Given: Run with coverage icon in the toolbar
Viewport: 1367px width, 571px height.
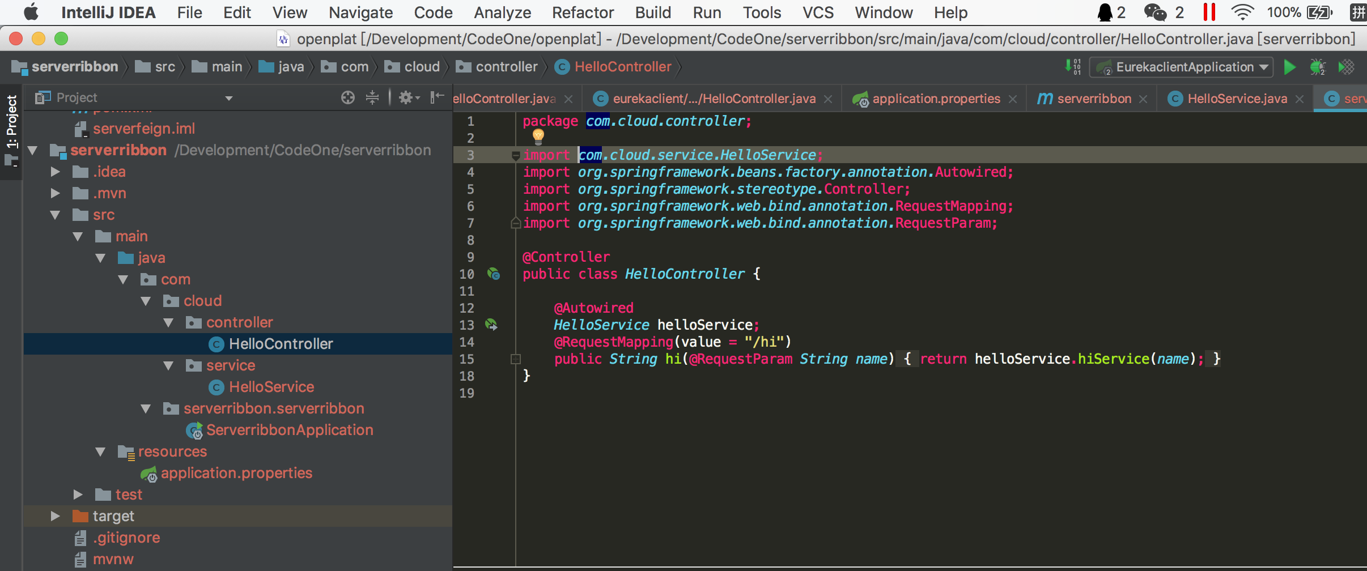Looking at the screenshot, I should point(1346,67).
